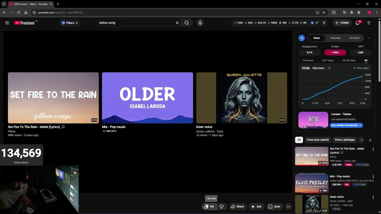Open the vidIQ list icon in stats bar
Image resolution: width=381 pixels, height=214 pixels.
pos(317,23)
